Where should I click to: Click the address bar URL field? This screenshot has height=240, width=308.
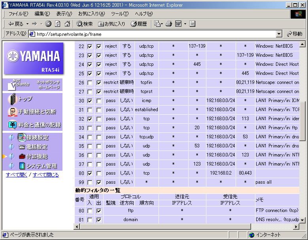click(x=154, y=34)
